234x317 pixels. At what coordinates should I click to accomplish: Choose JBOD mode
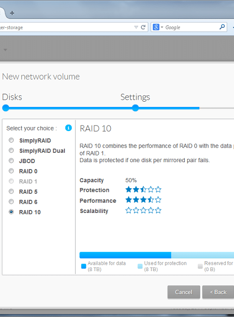tap(11, 161)
